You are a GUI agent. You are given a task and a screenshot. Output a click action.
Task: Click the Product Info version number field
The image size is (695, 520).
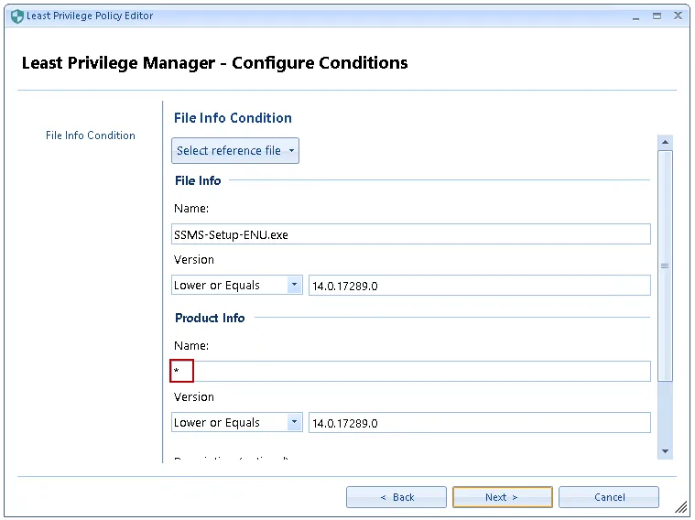point(479,423)
